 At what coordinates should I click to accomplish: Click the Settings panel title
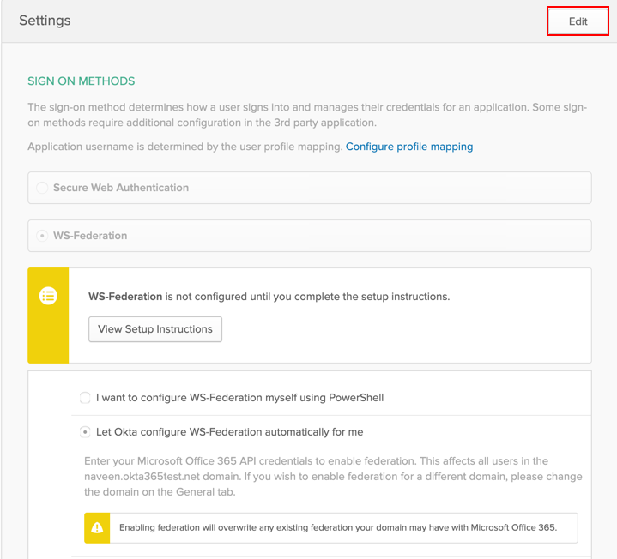45,21
